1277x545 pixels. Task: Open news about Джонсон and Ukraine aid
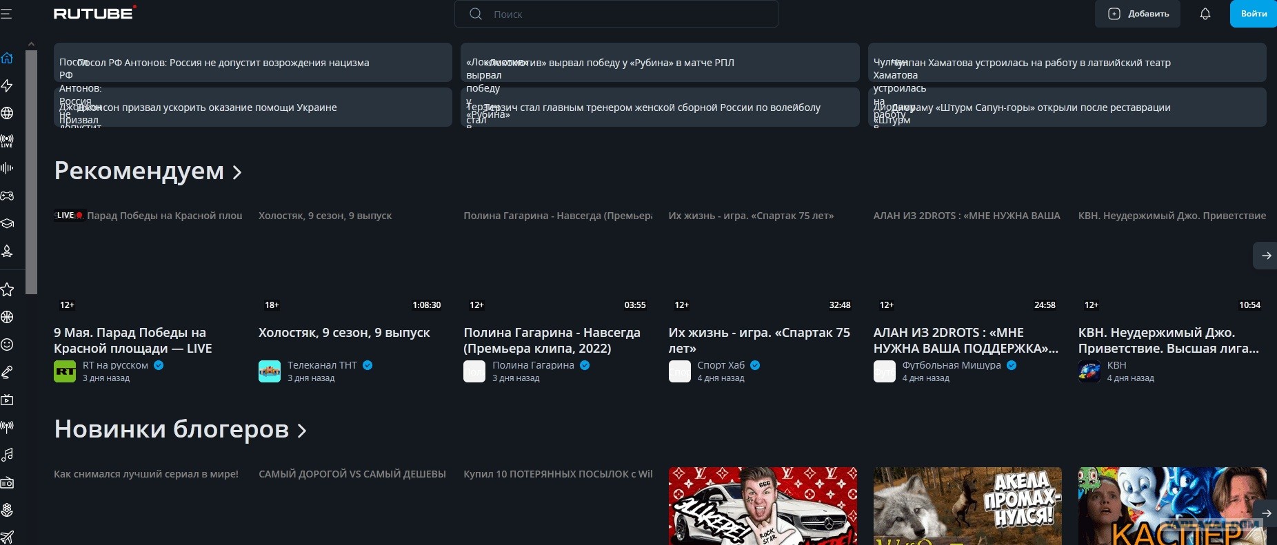pyautogui.click(x=253, y=107)
